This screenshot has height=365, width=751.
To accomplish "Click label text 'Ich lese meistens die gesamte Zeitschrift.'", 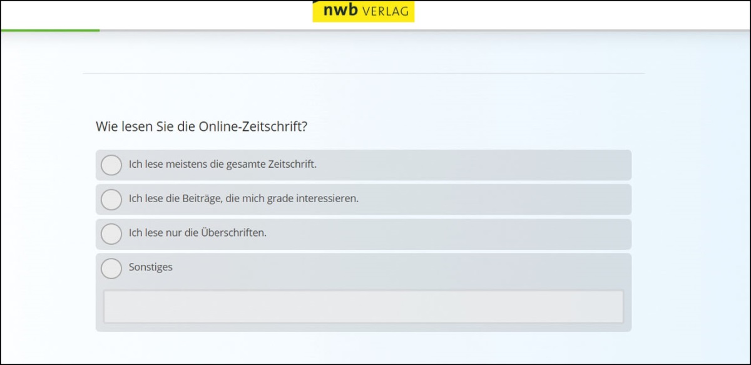I will pyautogui.click(x=222, y=165).
